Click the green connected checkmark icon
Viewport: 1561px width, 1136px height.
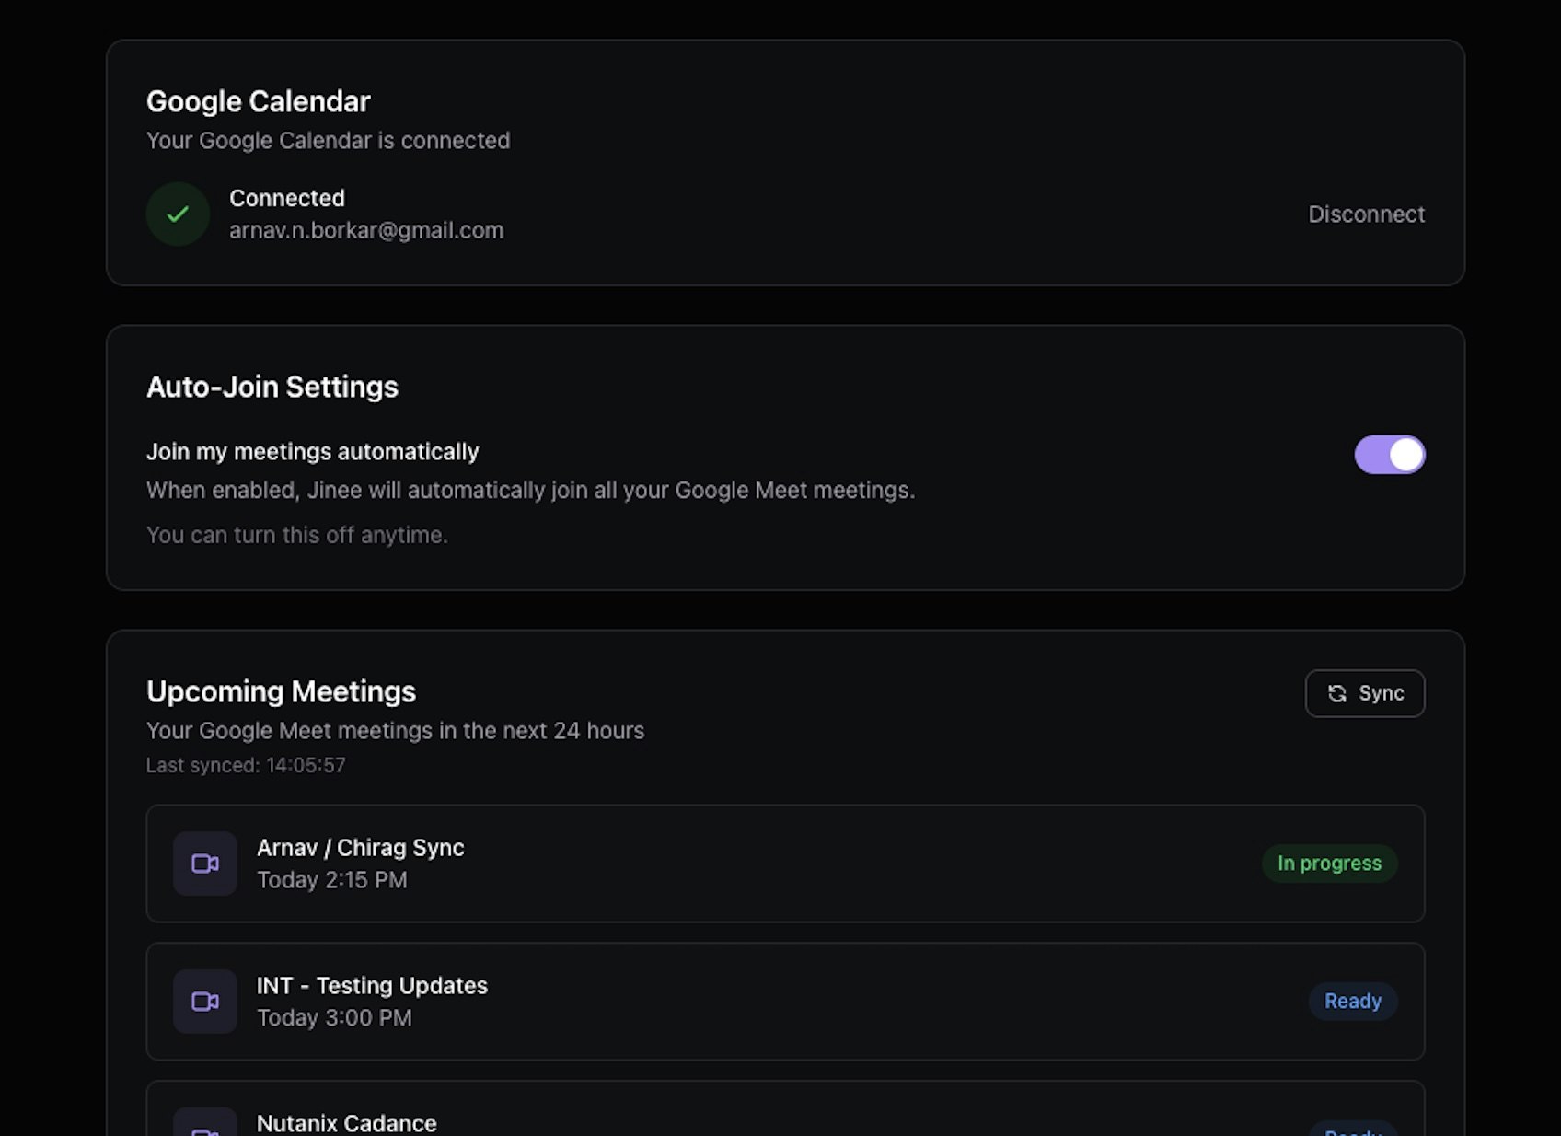click(177, 214)
